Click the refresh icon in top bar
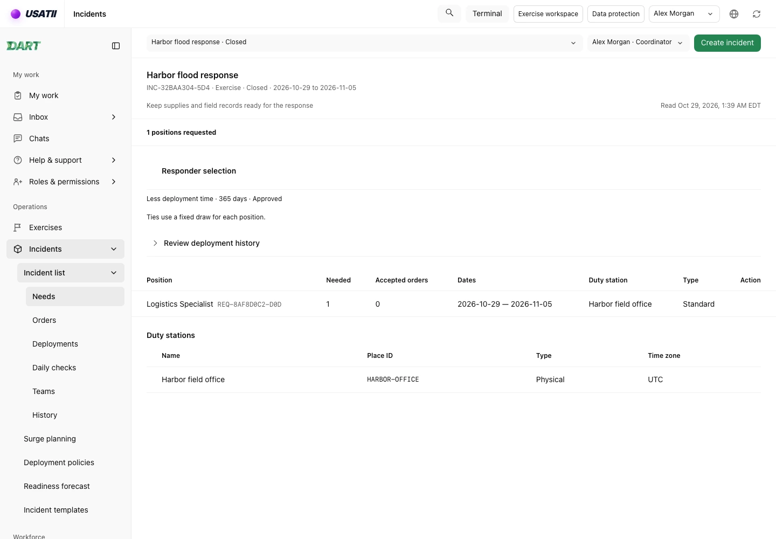 (x=757, y=14)
